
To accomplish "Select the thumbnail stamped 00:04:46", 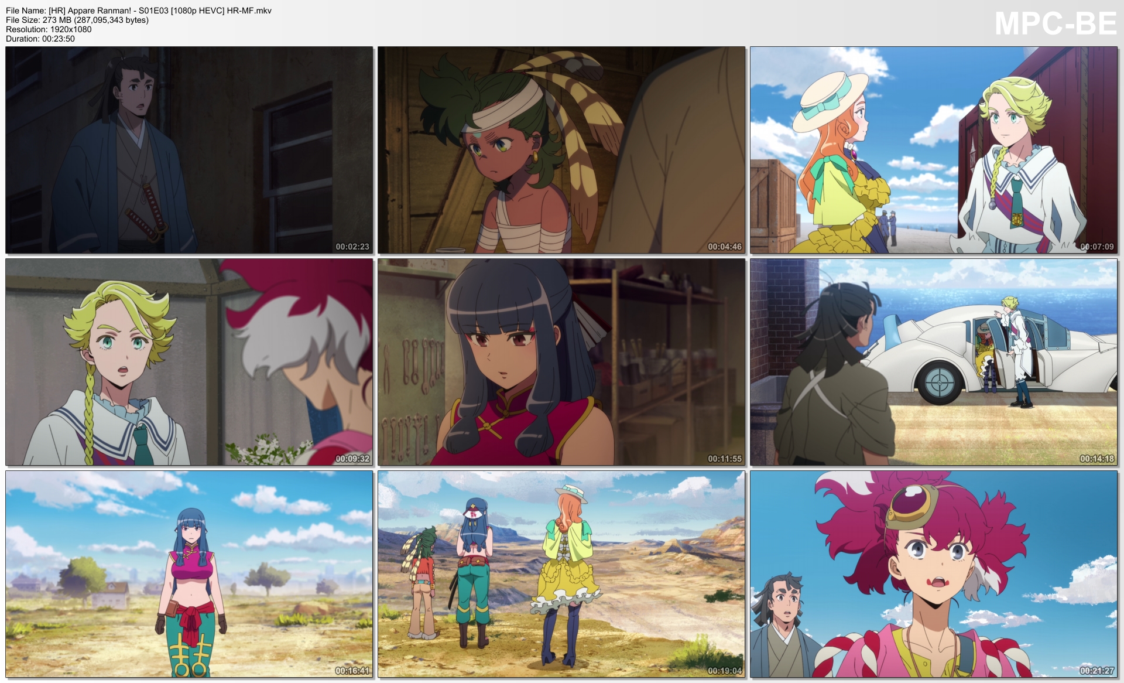I will (561, 150).
